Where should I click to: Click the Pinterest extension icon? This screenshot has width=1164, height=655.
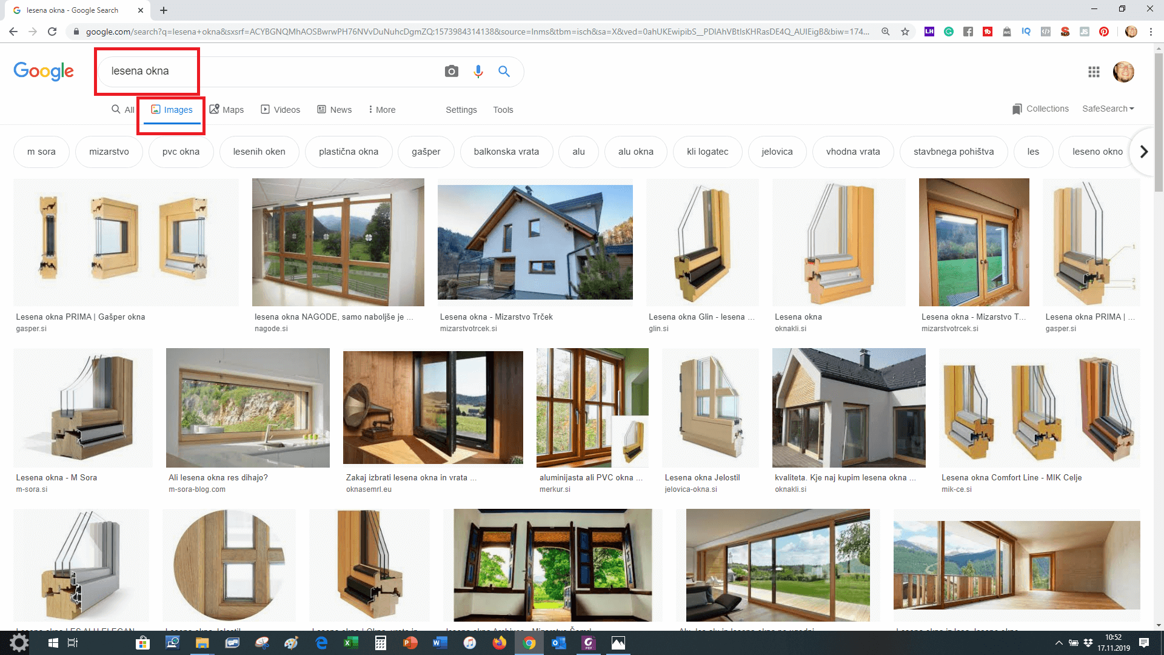pyautogui.click(x=1104, y=32)
